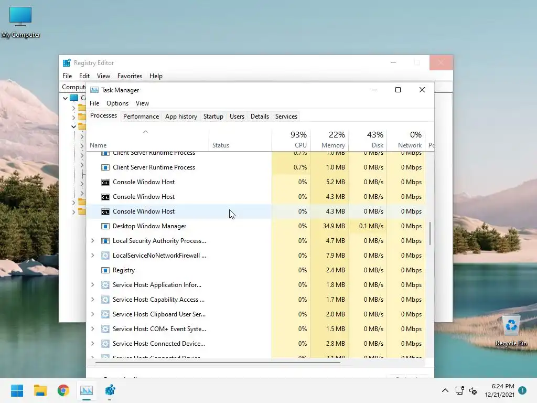This screenshot has height=403, width=537.
Task: Click the icon of the 5.2 MB Console Window Host
Action: (105, 182)
